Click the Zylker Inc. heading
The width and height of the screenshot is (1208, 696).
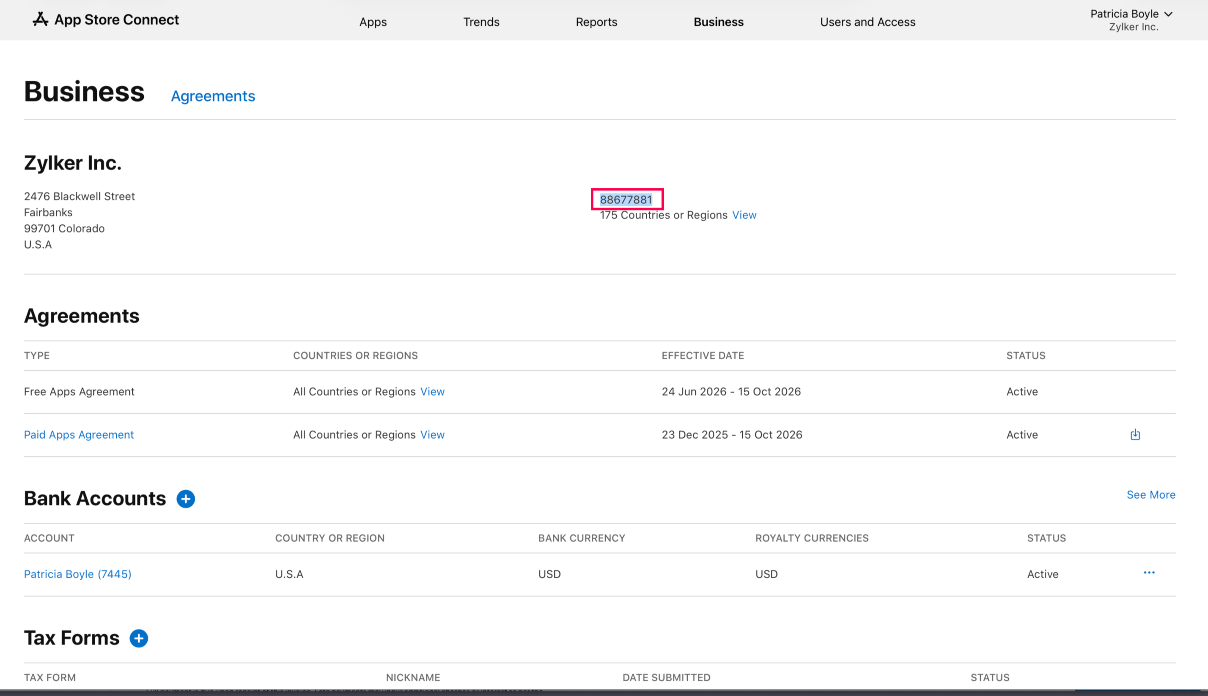coord(73,163)
